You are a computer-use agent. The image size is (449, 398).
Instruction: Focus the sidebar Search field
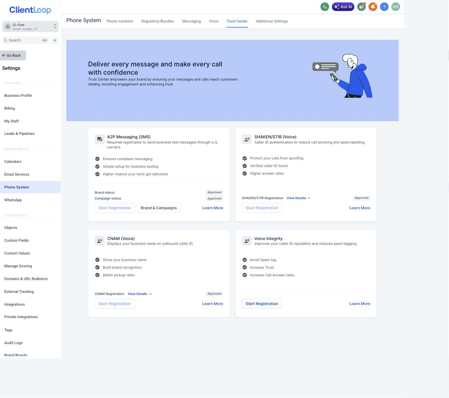[26, 40]
